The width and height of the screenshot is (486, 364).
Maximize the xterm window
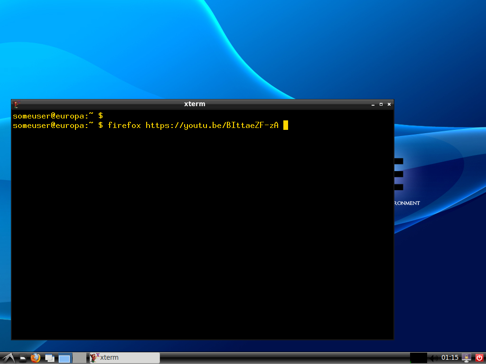click(x=381, y=104)
